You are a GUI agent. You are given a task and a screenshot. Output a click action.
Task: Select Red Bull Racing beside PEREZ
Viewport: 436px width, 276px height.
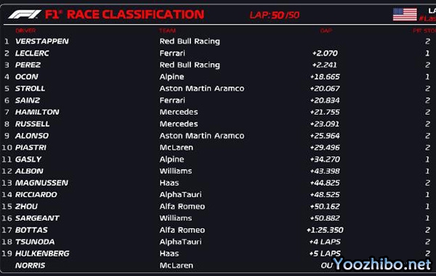click(190, 65)
